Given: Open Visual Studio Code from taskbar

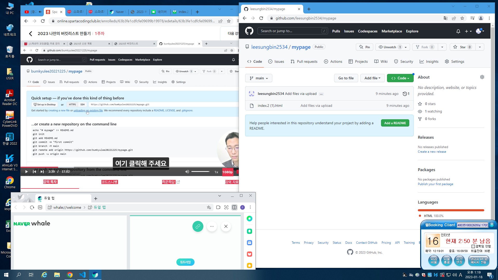Looking at the screenshot, I should pyautogui.click(x=82, y=275).
